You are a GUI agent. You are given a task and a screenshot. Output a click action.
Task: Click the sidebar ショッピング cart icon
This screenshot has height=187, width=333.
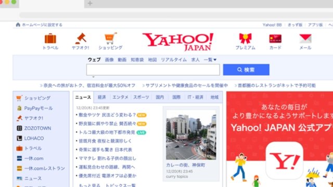point(19,98)
